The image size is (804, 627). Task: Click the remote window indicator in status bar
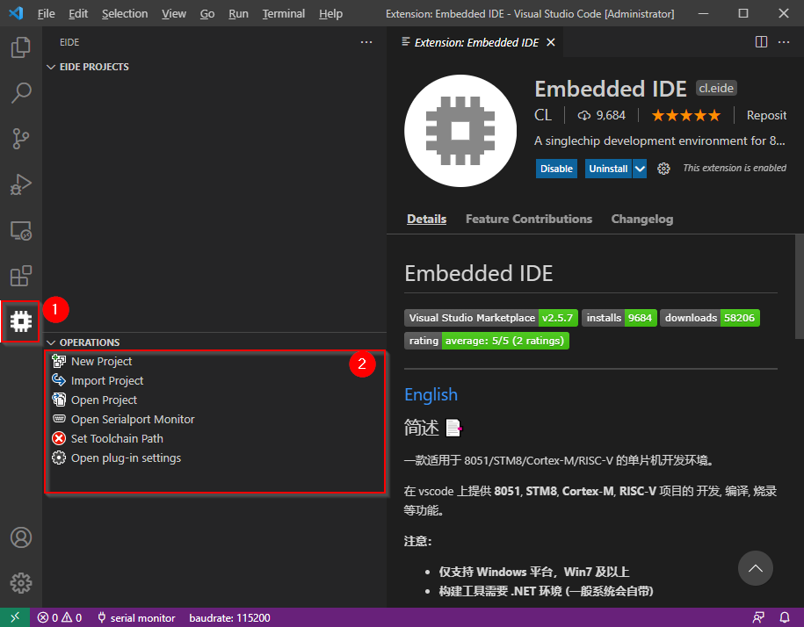pos(15,617)
